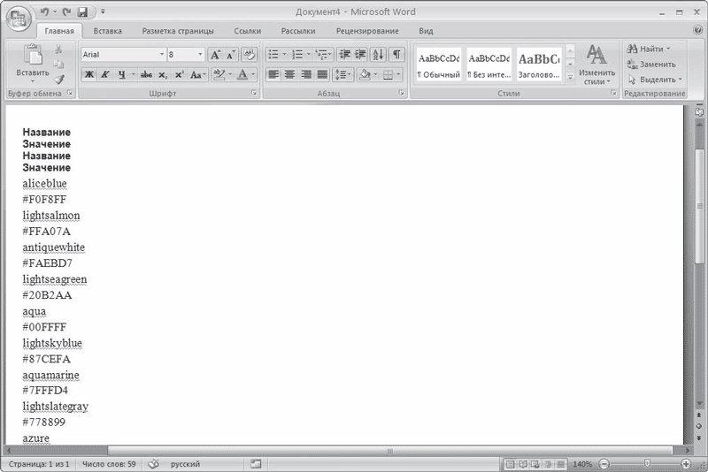The width and height of the screenshot is (708, 472).
Task: Apply the Без интервала style
Action: coord(489,65)
